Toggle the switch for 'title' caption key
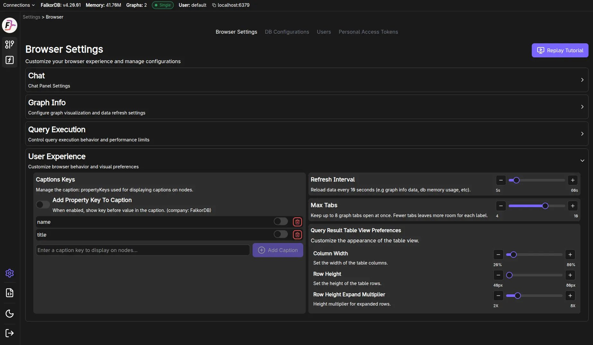 (x=281, y=234)
